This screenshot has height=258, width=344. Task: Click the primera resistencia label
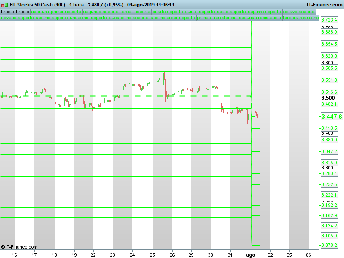pos(217,18)
